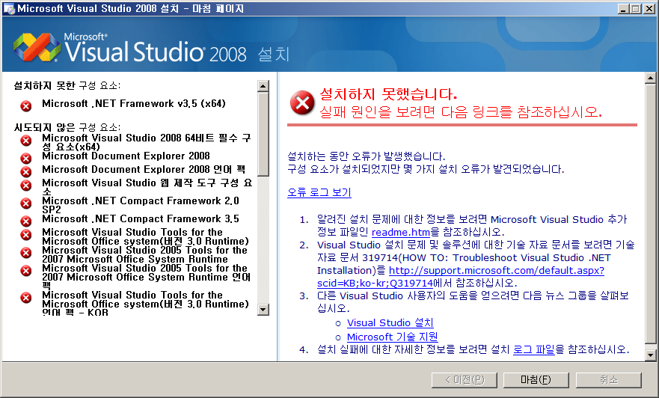Viewport: 659px width, 398px height.
Task: Select the text Microsoft .NET Framework v3.5 (x64)
Action: [134, 103]
